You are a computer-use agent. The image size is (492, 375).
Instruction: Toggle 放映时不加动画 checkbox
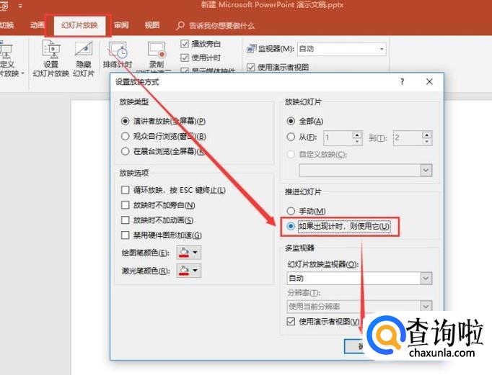126,220
